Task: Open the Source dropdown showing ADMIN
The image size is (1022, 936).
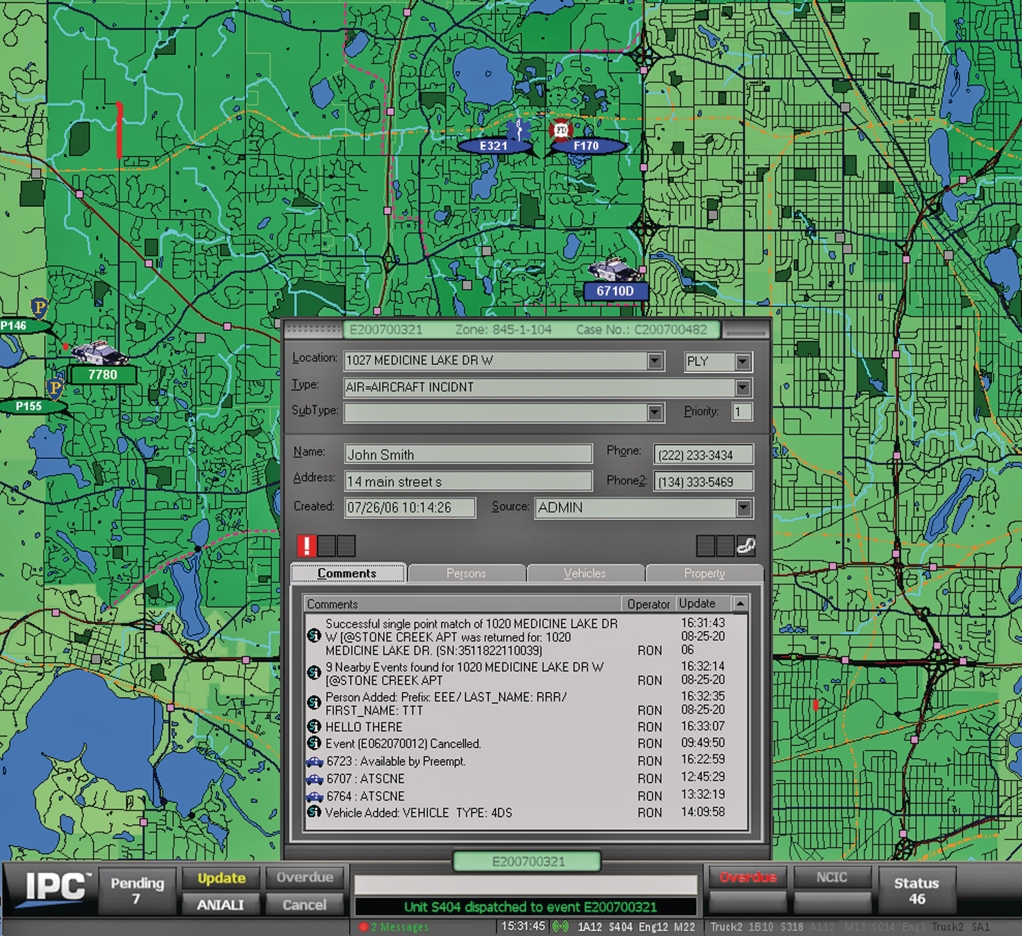Action: pyautogui.click(x=742, y=508)
